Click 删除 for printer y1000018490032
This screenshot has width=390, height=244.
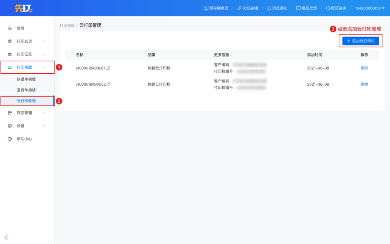click(364, 84)
